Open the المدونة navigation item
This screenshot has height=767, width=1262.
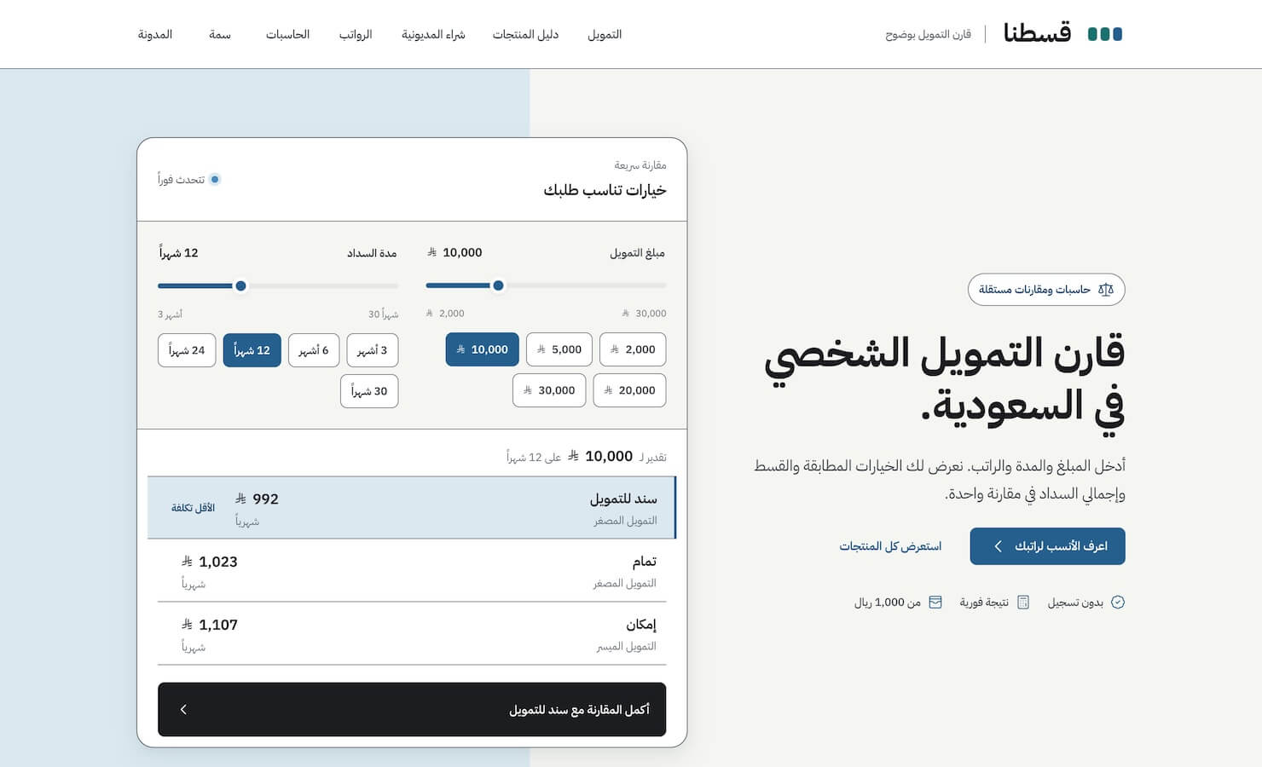[x=155, y=34]
